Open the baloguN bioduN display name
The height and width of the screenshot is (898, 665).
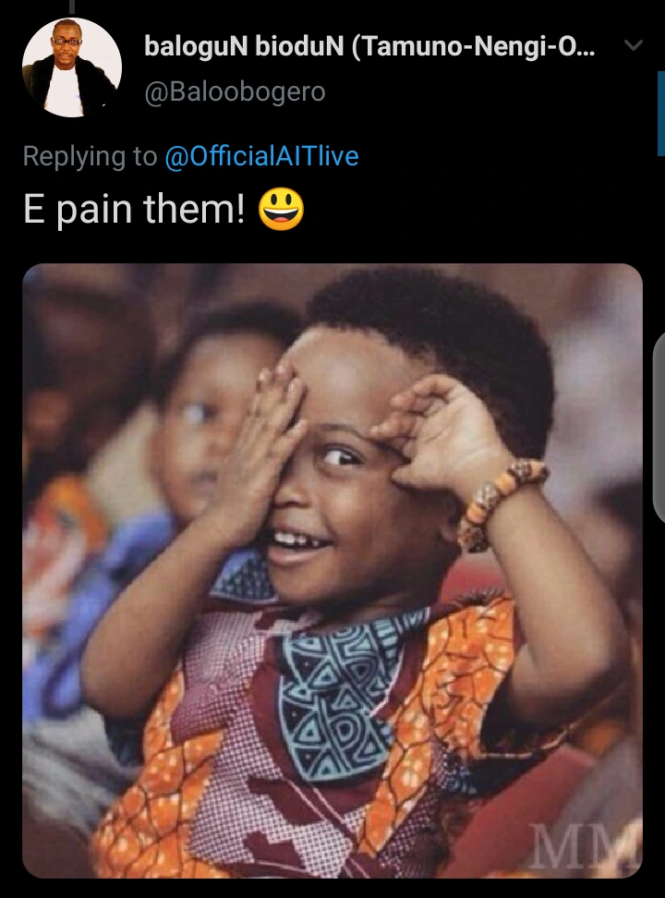[369, 46]
